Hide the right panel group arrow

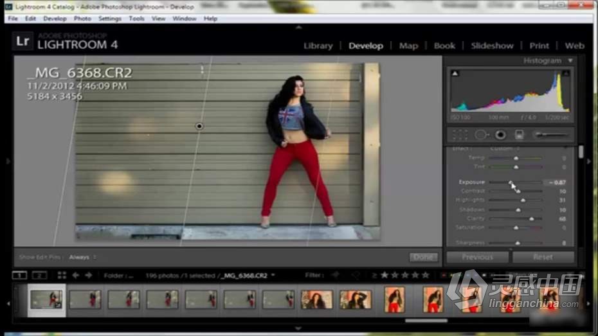click(589, 161)
